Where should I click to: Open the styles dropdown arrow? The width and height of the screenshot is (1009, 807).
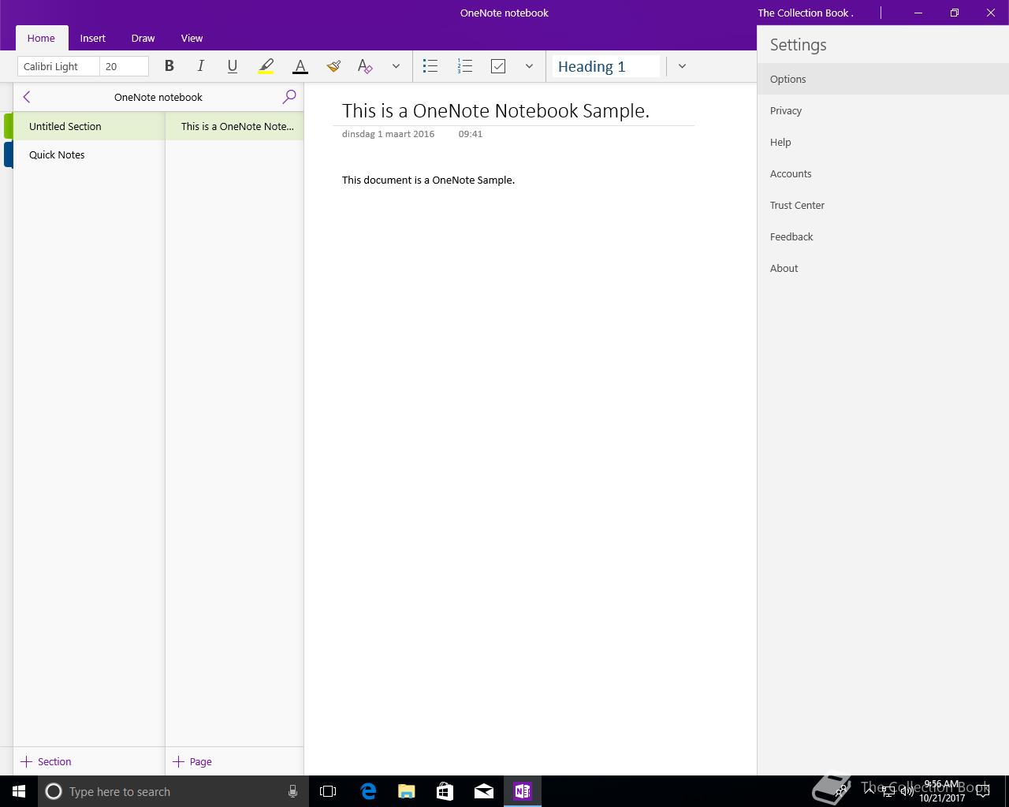tap(682, 66)
